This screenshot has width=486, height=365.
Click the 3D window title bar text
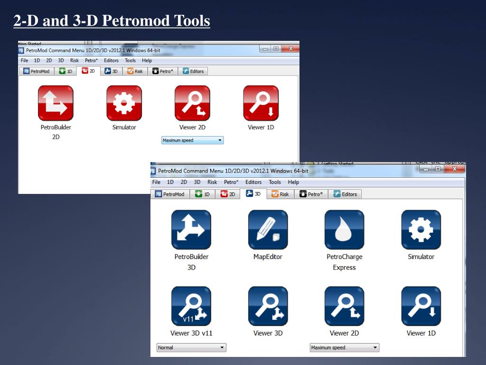tap(233, 171)
